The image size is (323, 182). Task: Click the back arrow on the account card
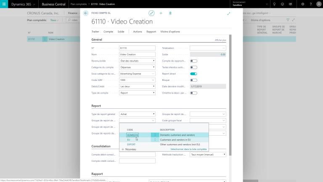86,13
